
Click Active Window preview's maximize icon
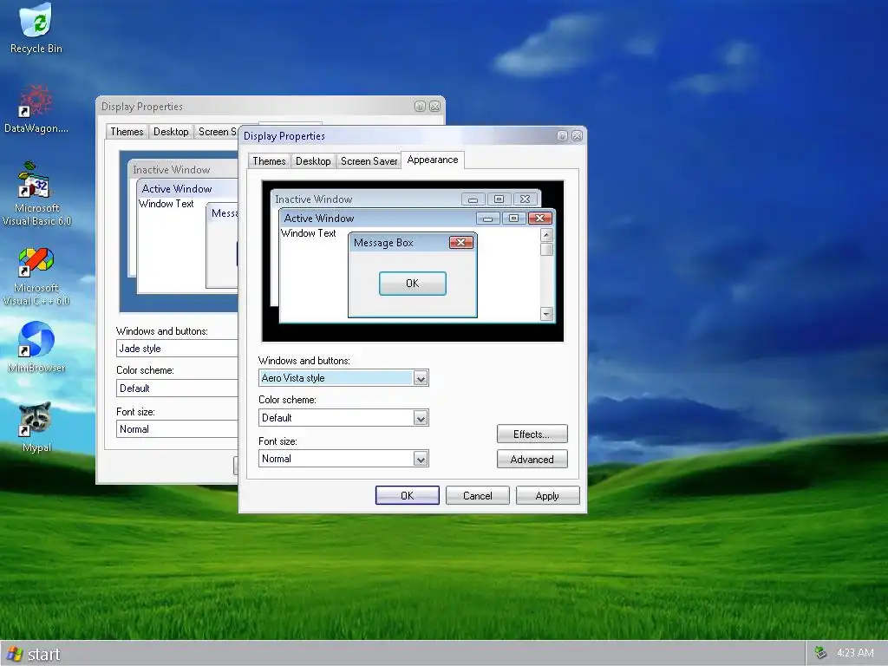click(x=513, y=218)
